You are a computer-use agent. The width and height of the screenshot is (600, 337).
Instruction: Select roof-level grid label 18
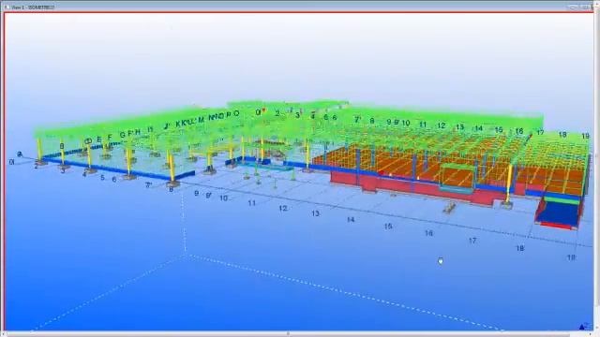[562, 135]
